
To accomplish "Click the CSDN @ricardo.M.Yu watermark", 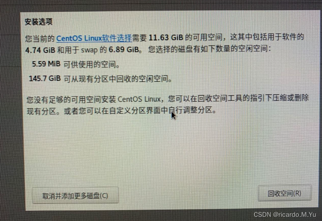I will [x=284, y=215].
